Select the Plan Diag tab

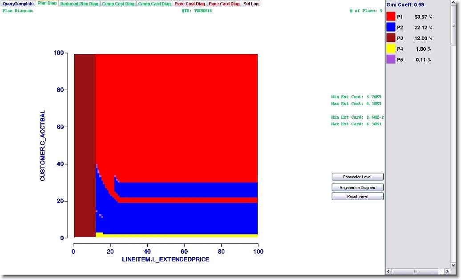(47, 3)
